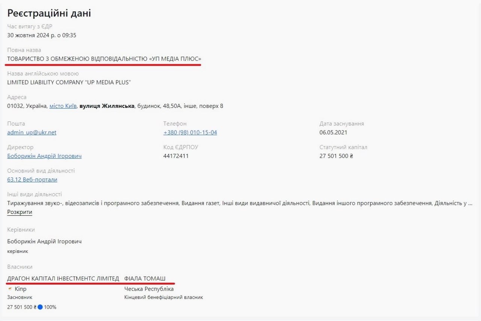Screen dimensions: 481x321
Task: Click the Cyprus flag icon beside Кіпр
Action: [x=10, y=289]
